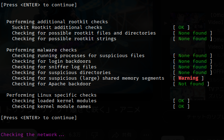224x140 pixels.
Task: Select 'Checking for suspicious directories' line
Action: tap(61, 73)
